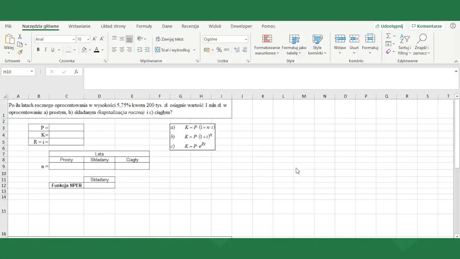Apply top vertical alignment
Viewport: 460px width, 259px height.
click(114, 39)
